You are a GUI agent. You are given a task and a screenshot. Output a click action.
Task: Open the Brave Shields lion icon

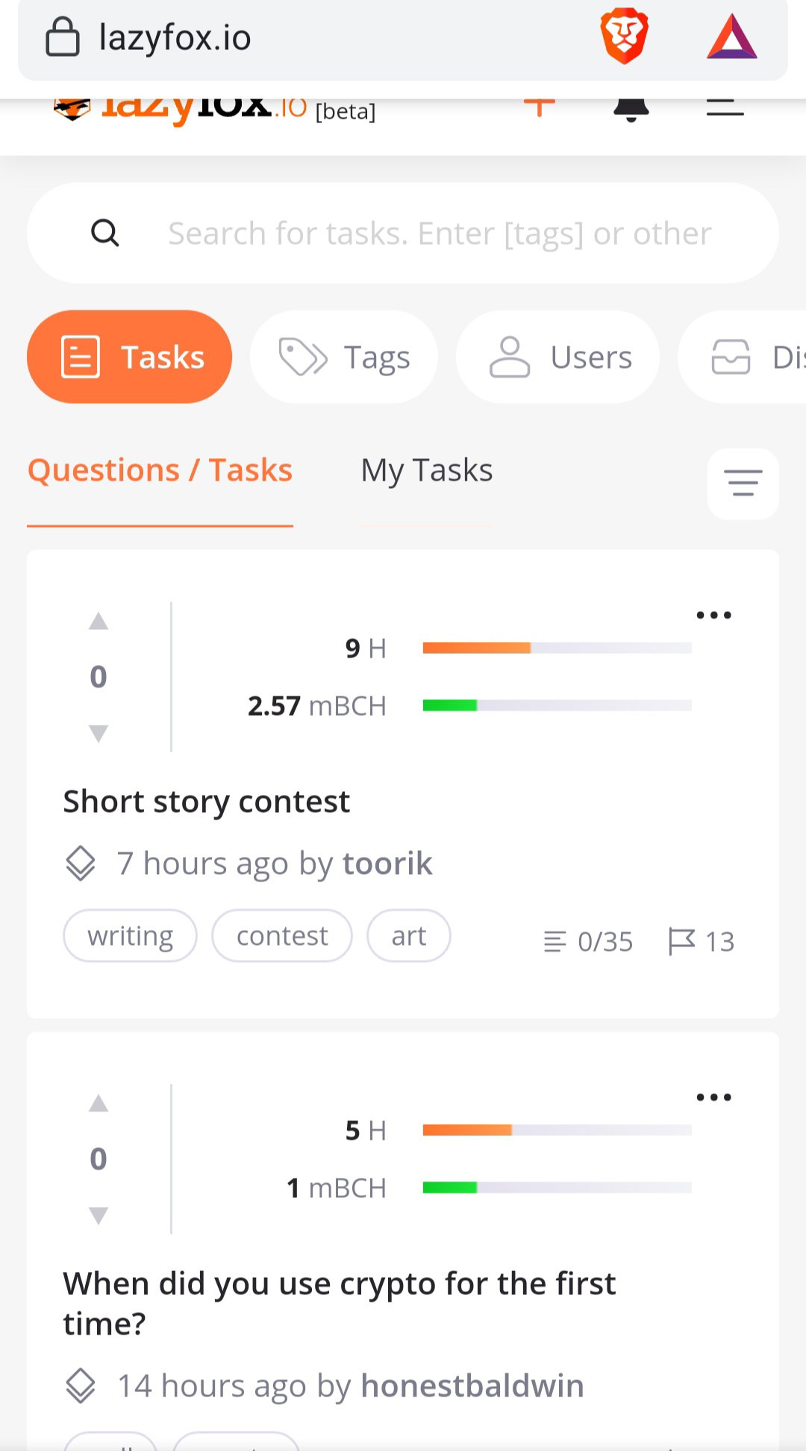coord(624,37)
